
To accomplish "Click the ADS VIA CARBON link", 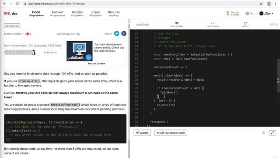I will coord(96,64).
